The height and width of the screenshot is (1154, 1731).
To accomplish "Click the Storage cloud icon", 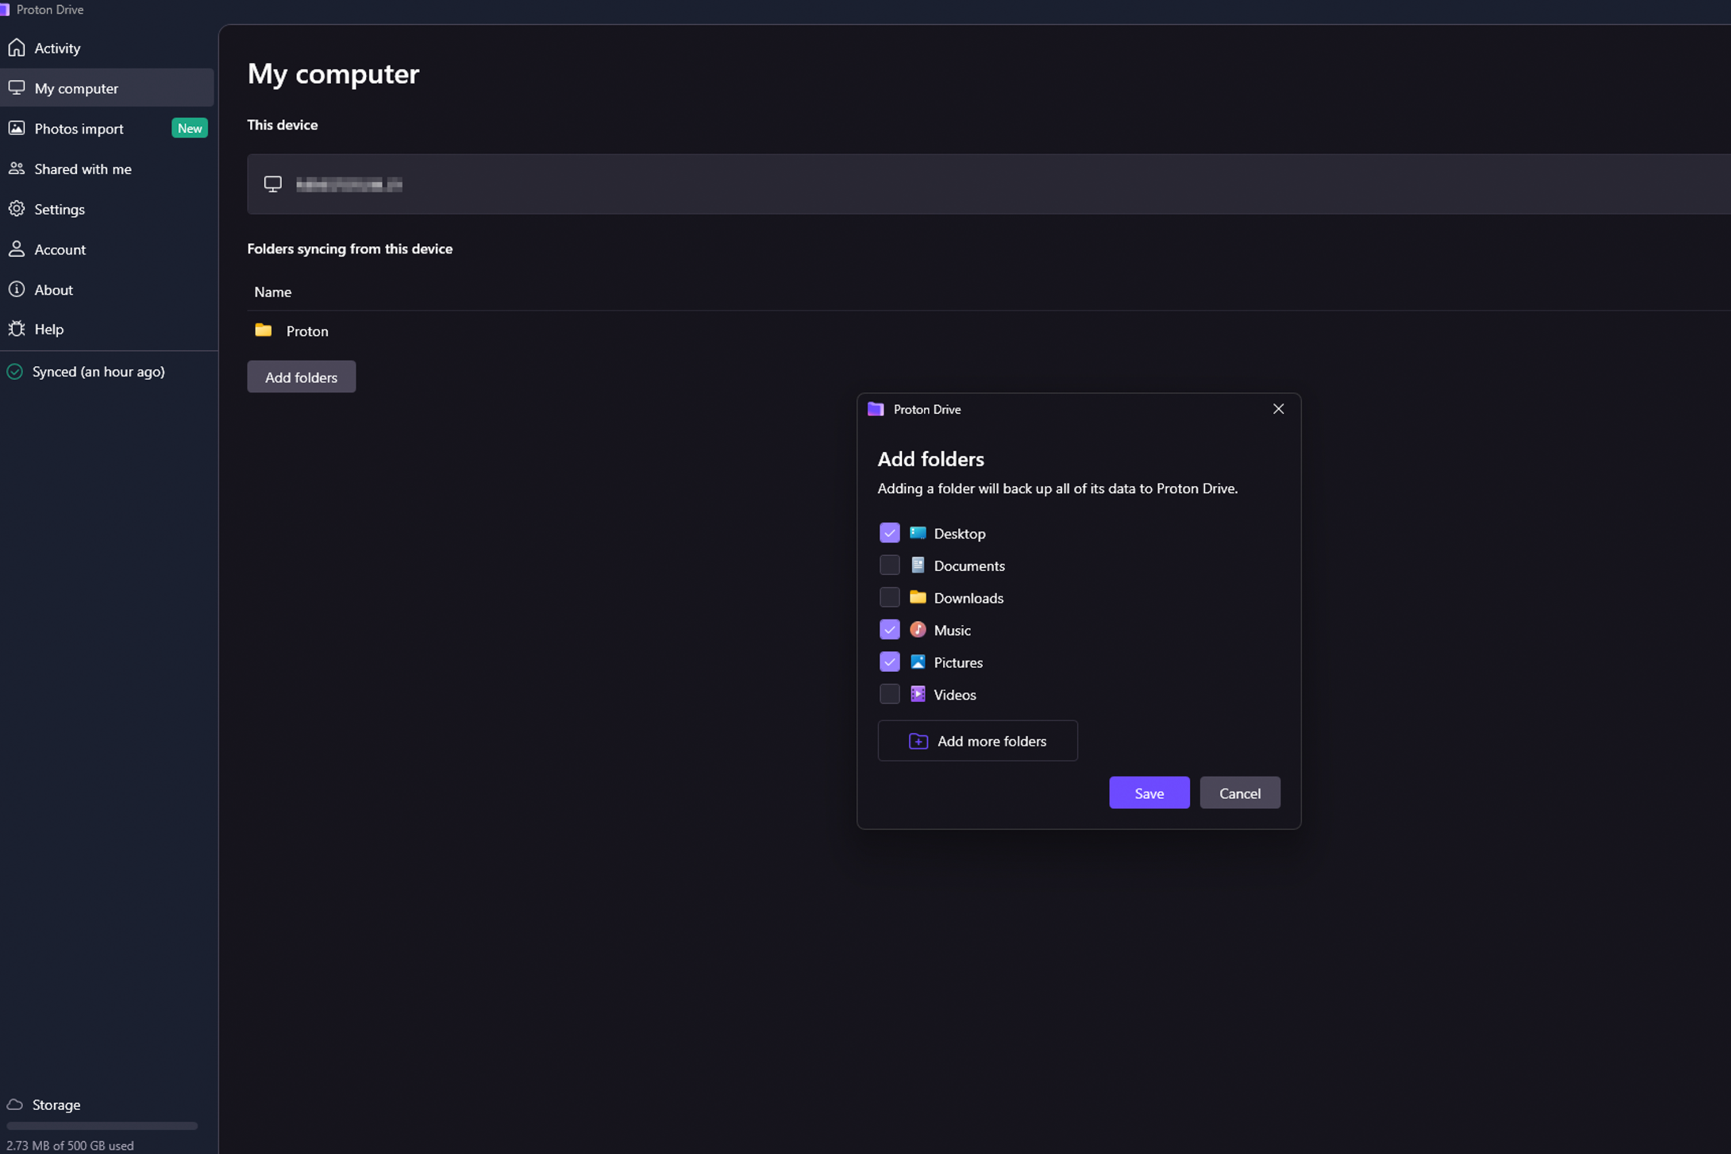I will pos(15,1104).
